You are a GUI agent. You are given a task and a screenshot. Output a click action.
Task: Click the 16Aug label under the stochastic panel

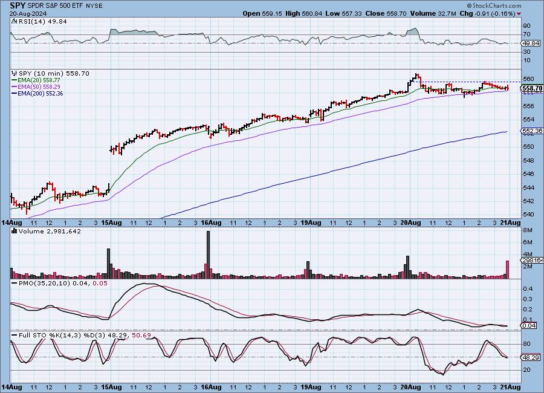(x=212, y=387)
